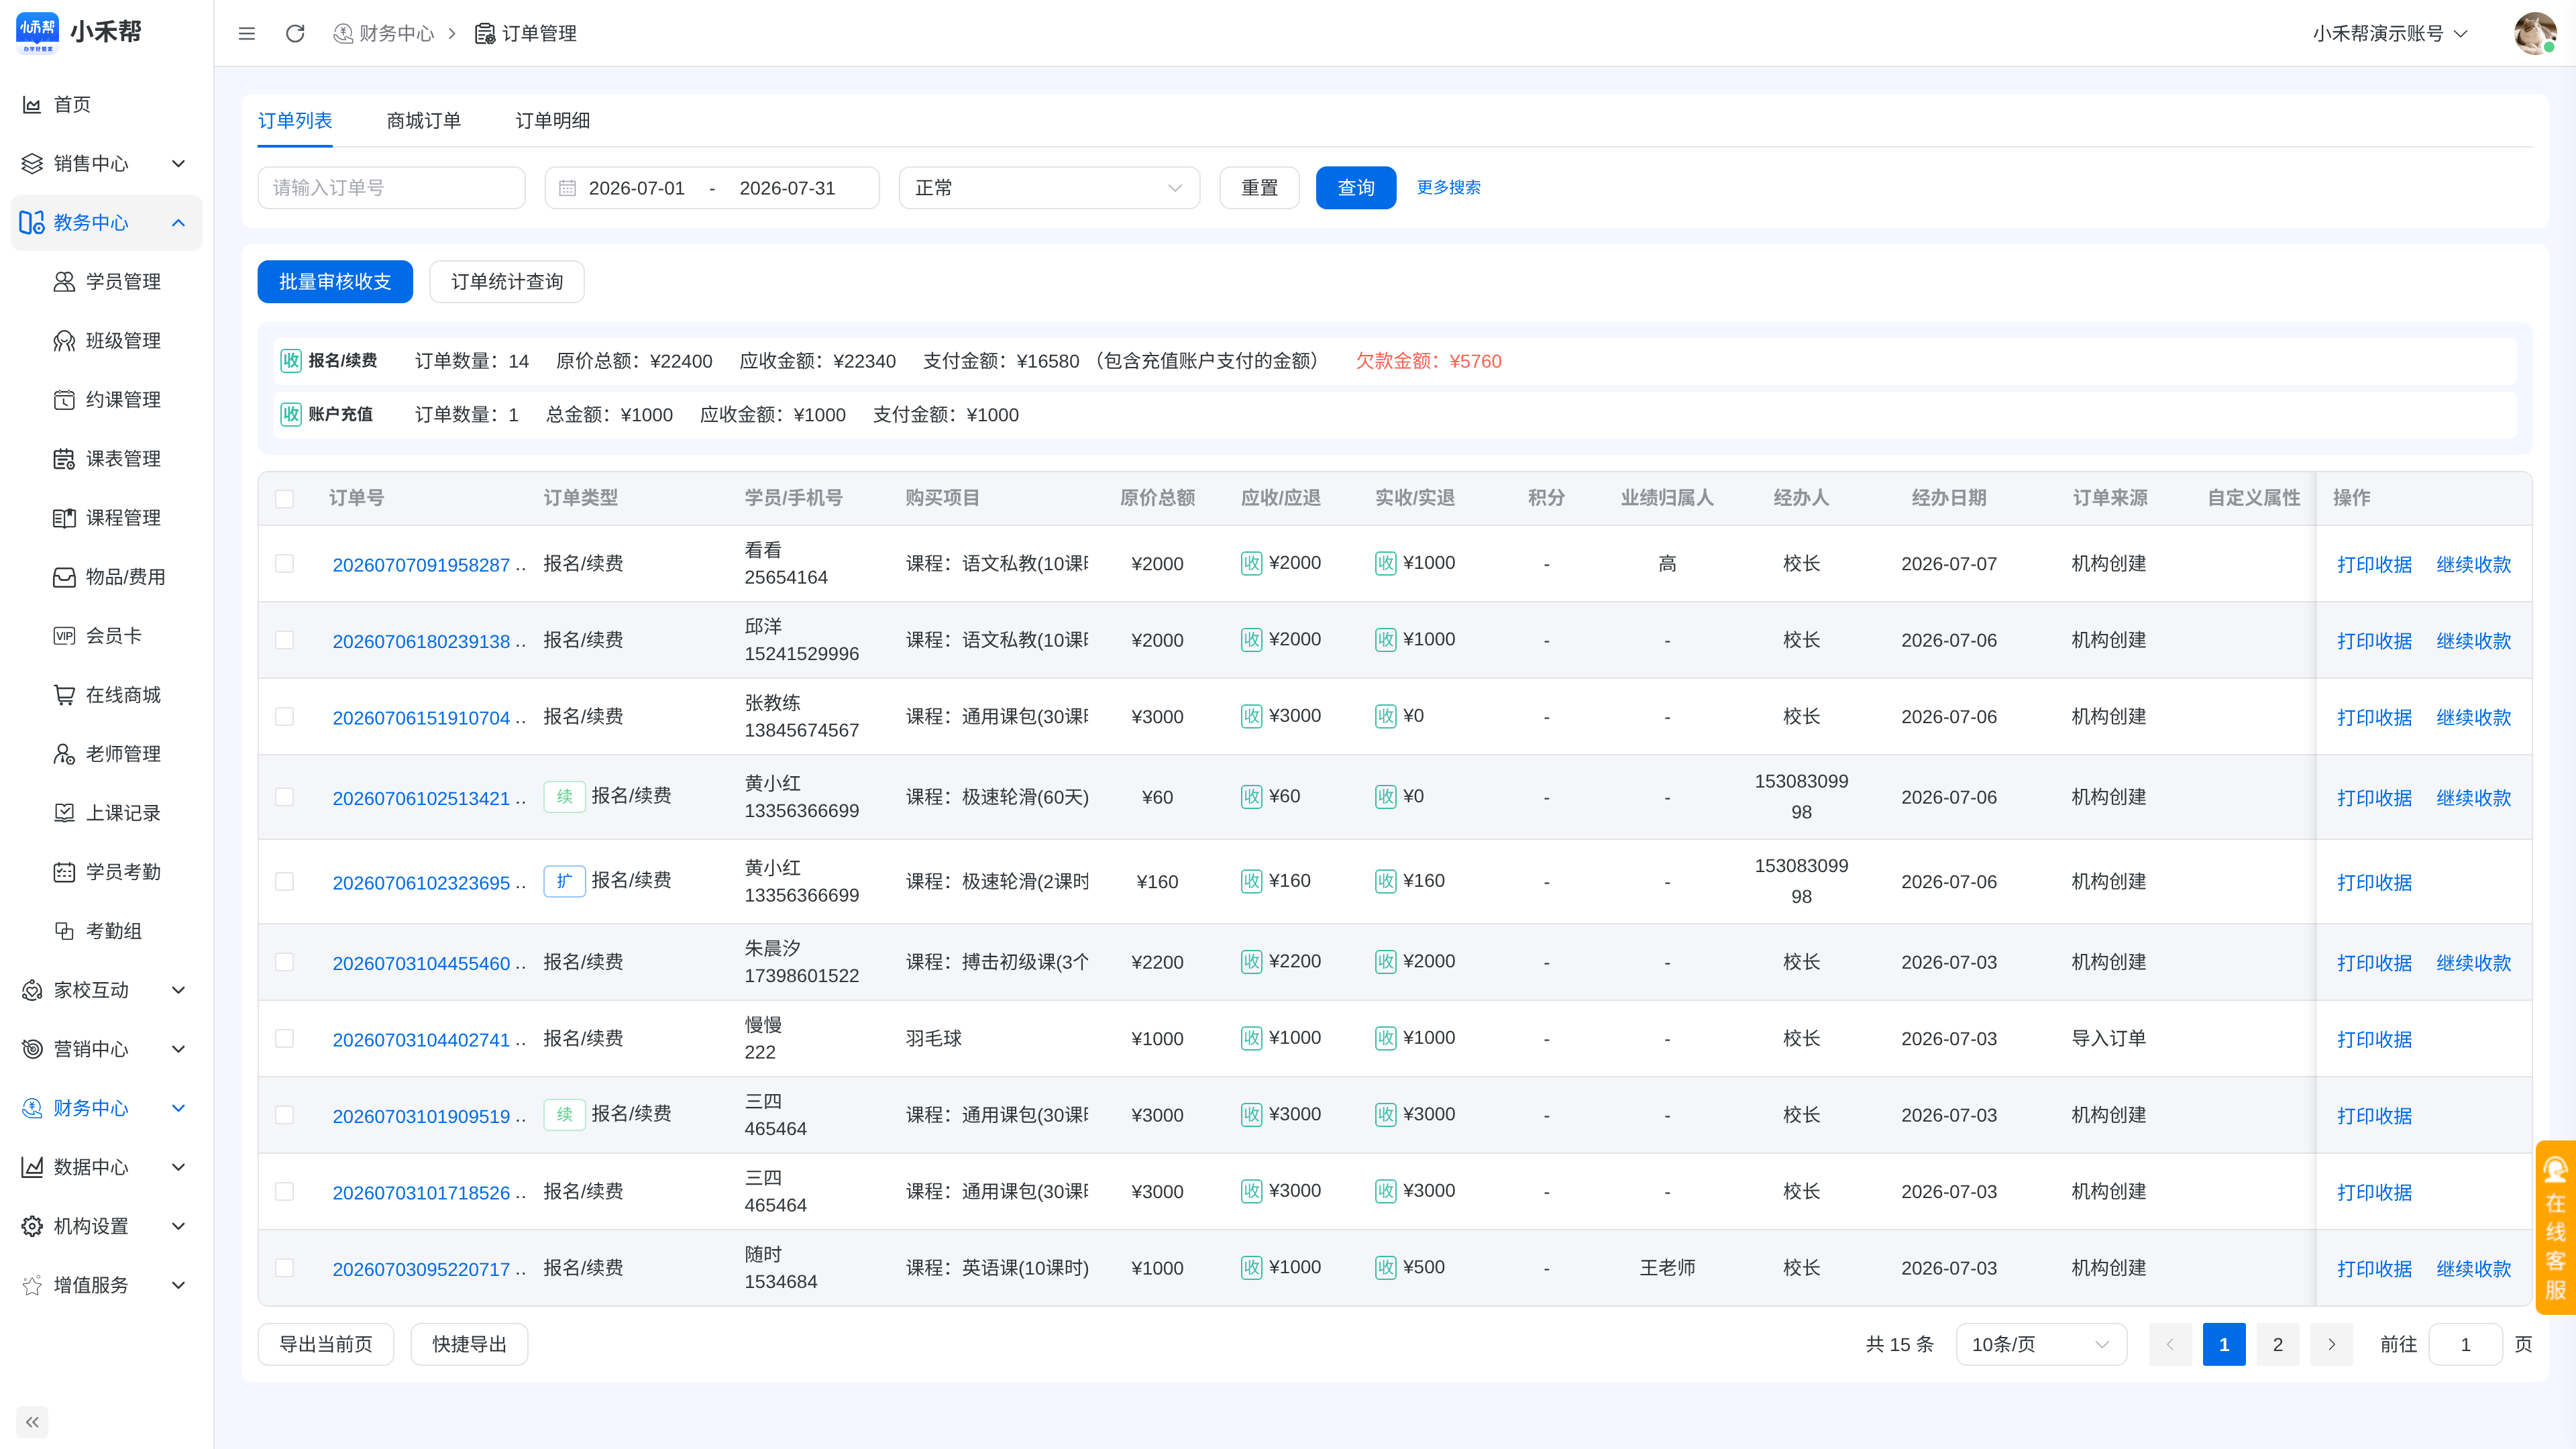Click the 在线商城 shopping cart icon
The image size is (2576, 1449).
click(x=64, y=694)
